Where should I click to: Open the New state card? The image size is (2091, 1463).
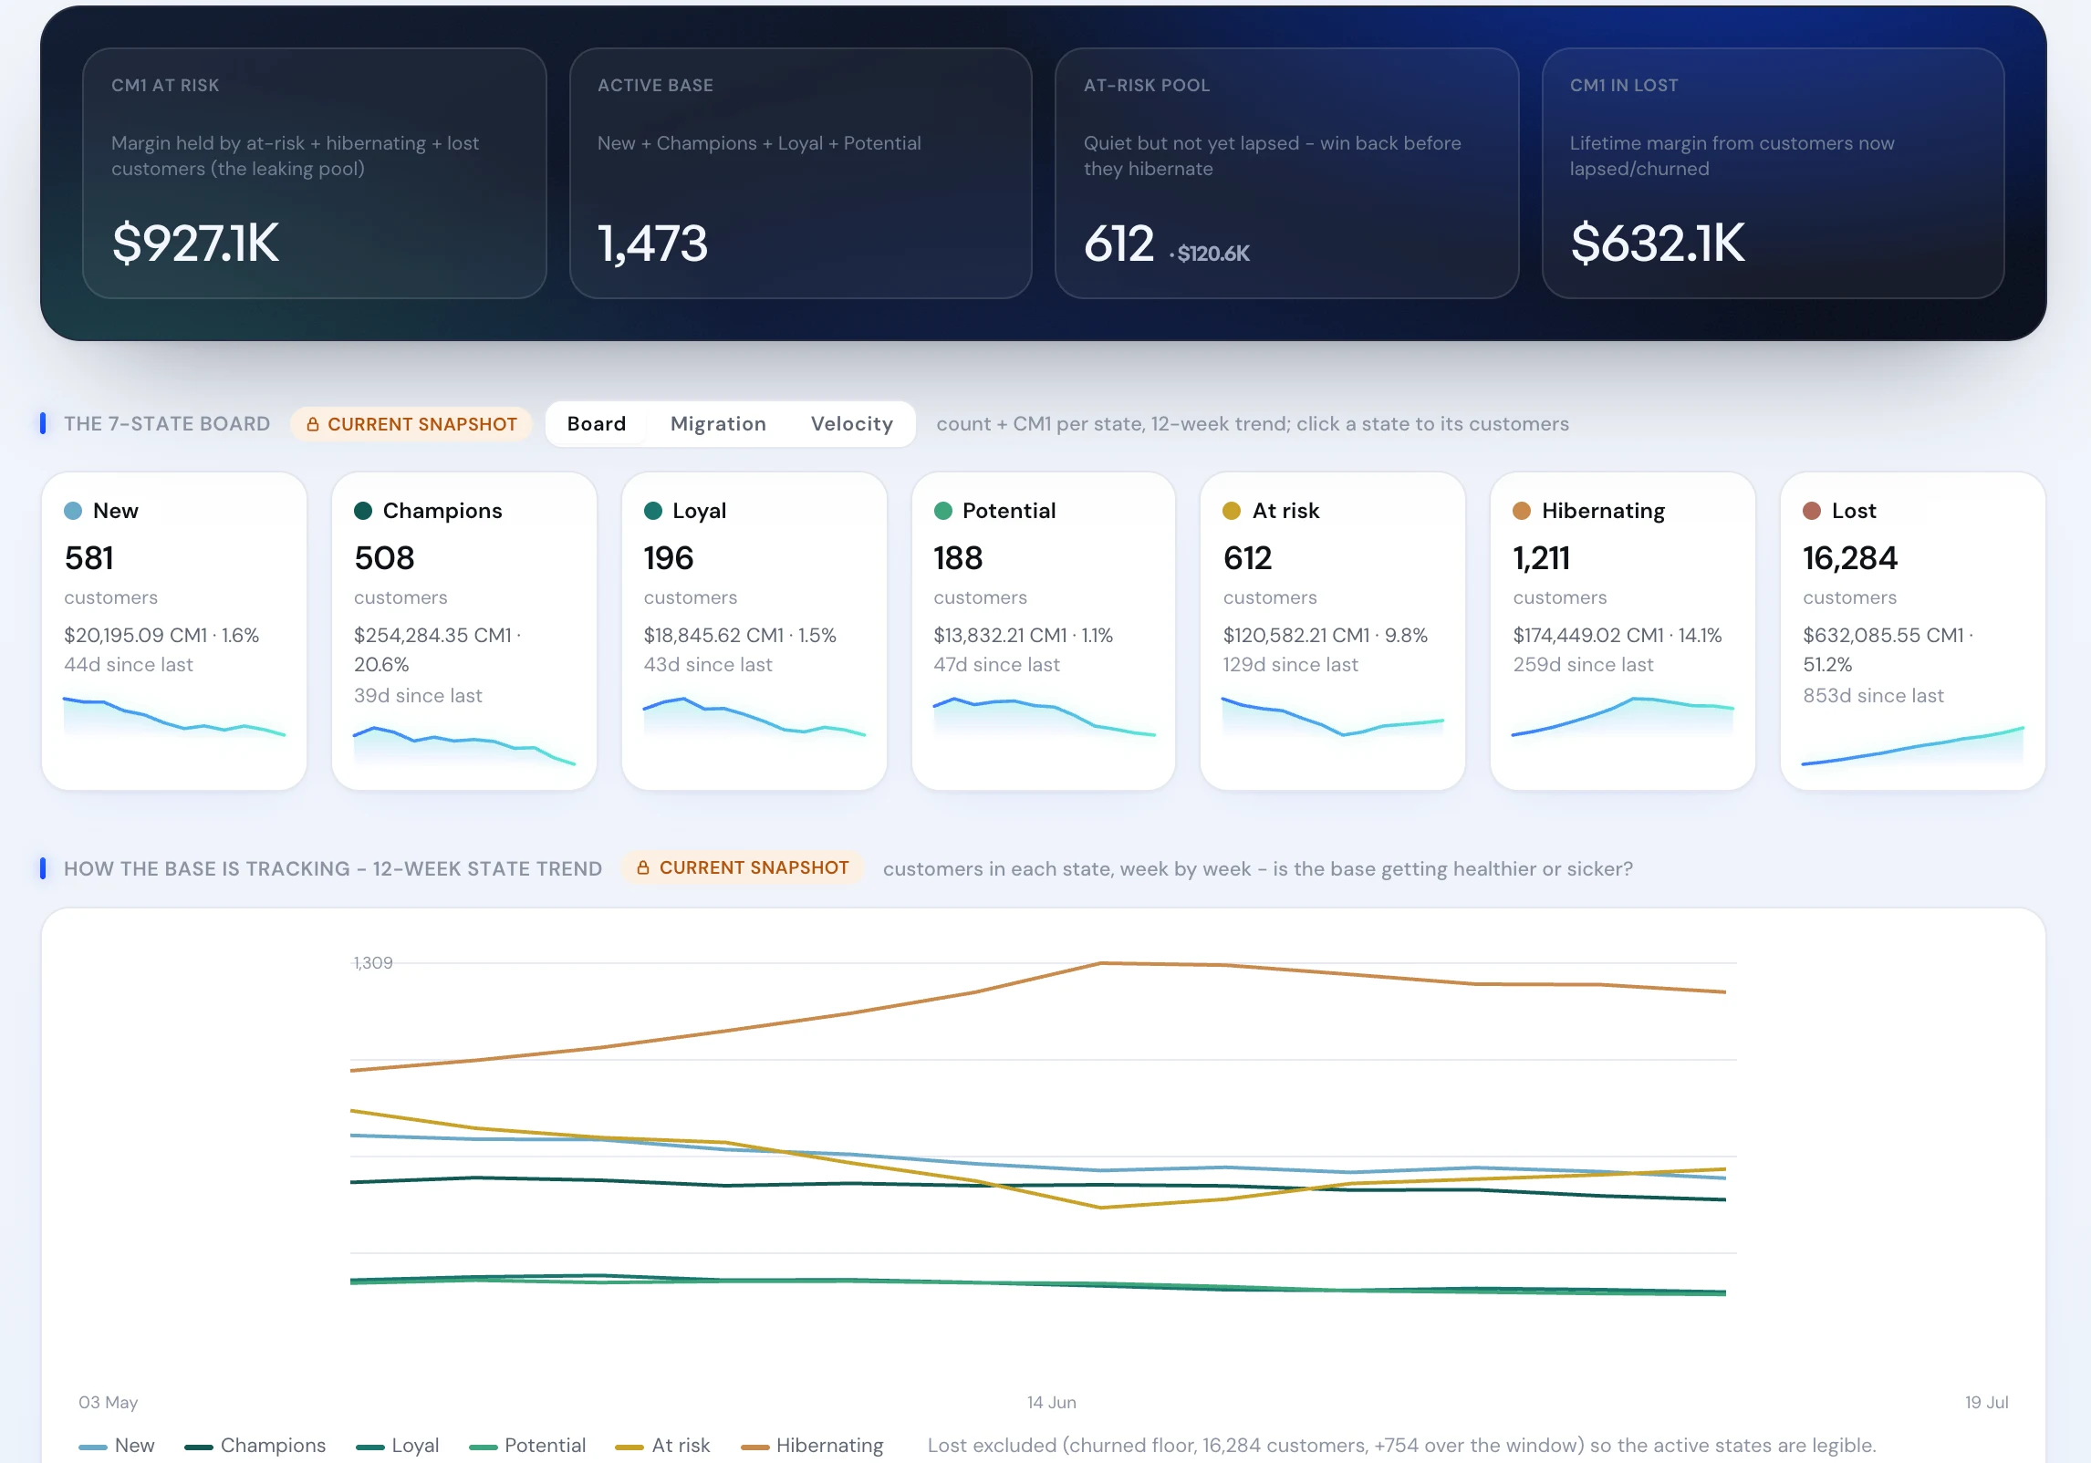tap(174, 631)
